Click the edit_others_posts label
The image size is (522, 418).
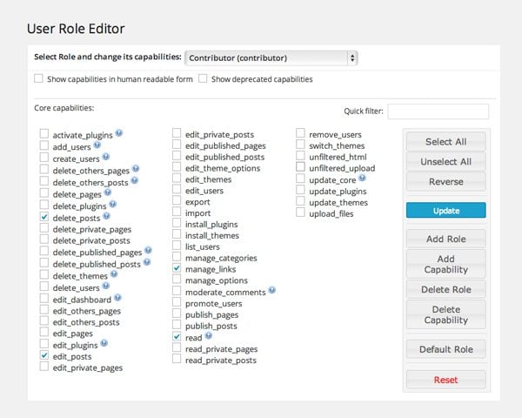pyautogui.click(x=86, y=322)
